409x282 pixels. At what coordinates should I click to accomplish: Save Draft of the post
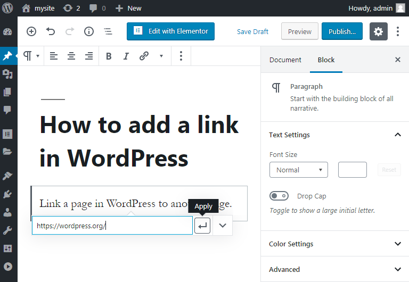(x=252, y=31)
